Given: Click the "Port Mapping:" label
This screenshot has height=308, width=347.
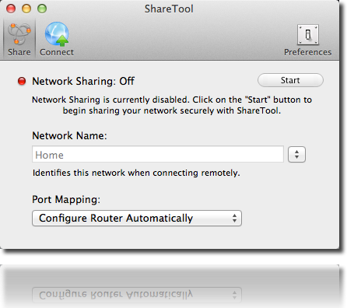Looking at the screenshot, I should coord(66,200).
